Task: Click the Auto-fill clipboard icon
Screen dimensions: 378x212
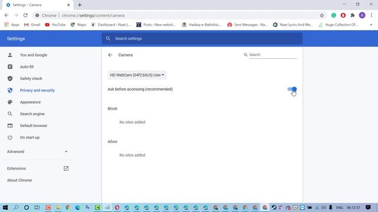Action: point(10,67)
